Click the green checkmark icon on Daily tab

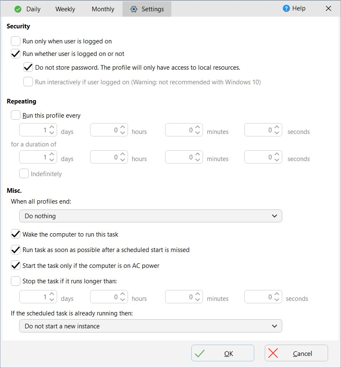point(18,9)
